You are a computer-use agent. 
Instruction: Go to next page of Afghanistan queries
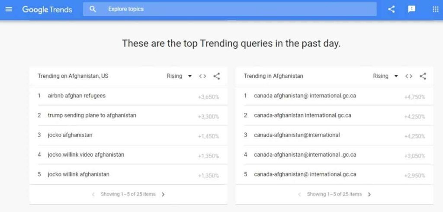point(369,194)
